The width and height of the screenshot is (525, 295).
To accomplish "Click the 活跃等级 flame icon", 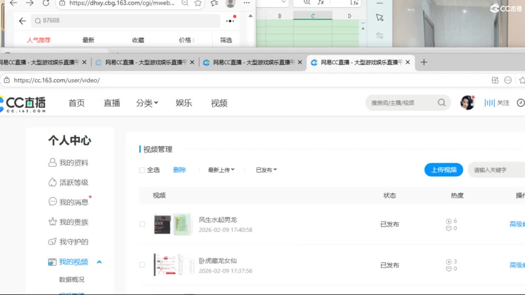I will click(52, 182).
